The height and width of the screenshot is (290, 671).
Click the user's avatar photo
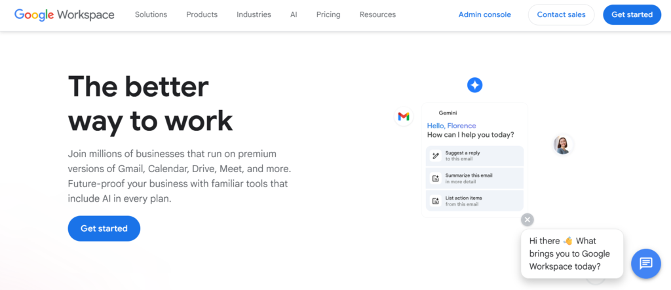coord(562,144)
